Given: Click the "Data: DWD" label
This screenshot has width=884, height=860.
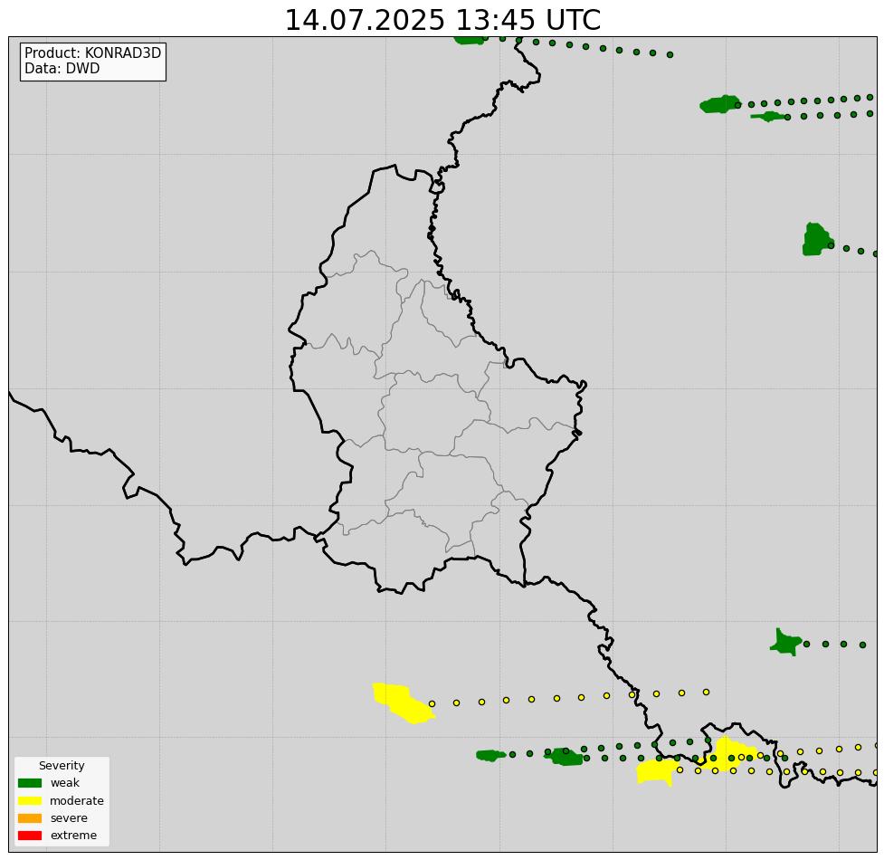Looking at the screenshot, I should 62,68.
